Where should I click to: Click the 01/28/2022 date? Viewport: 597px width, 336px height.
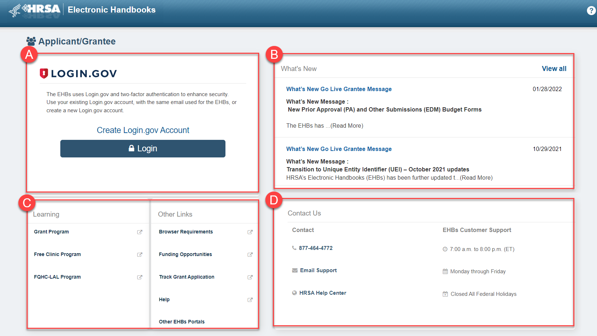pos(547,89)
